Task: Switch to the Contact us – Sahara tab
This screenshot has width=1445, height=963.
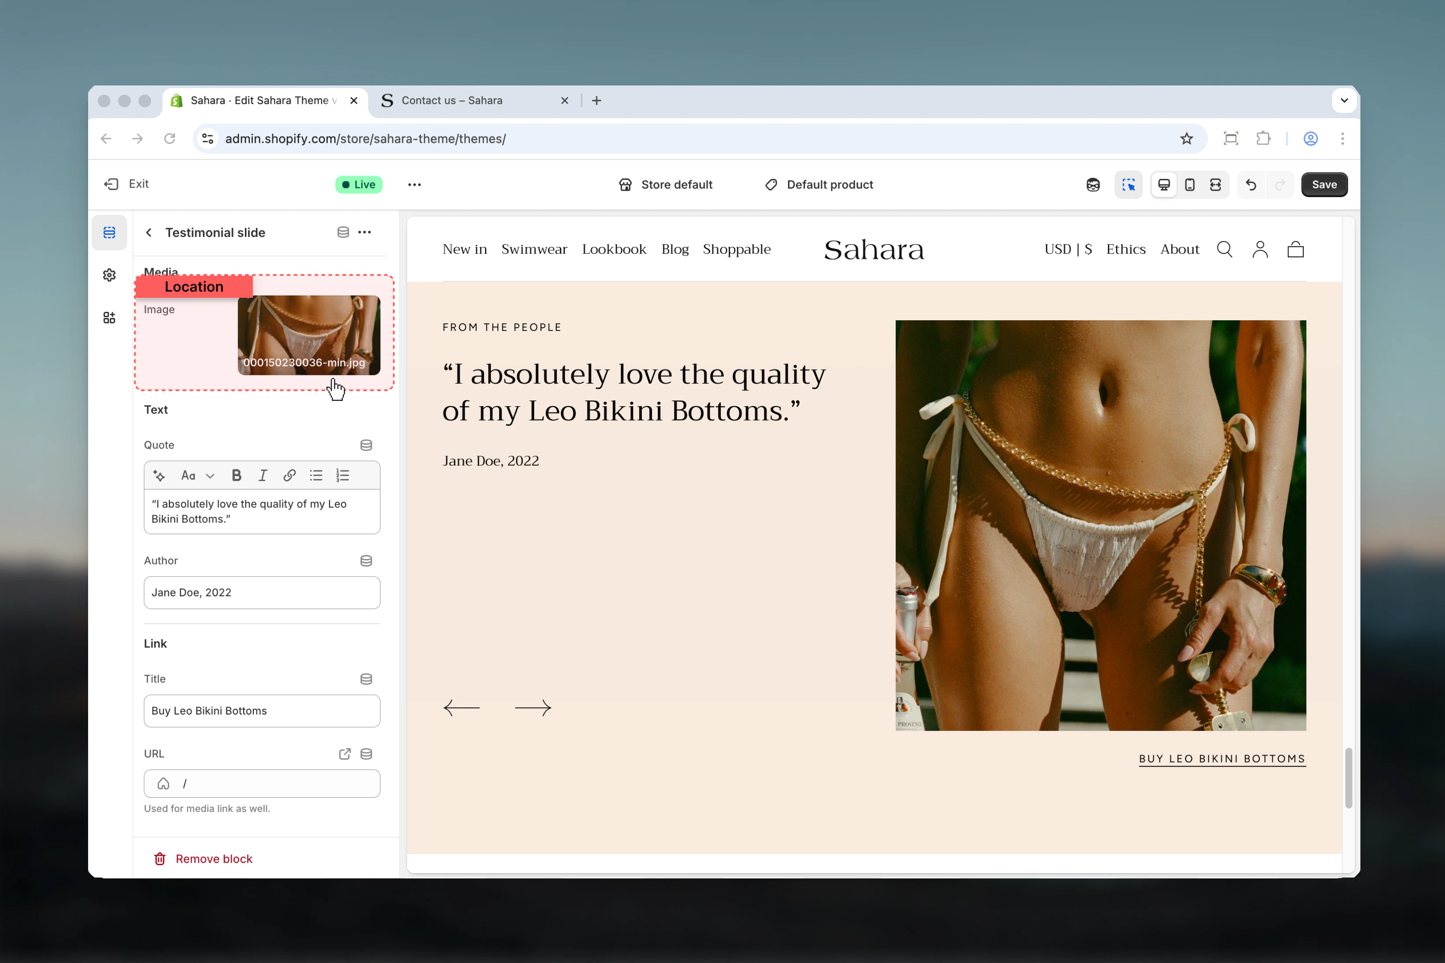Action: [x=452, y=101]
